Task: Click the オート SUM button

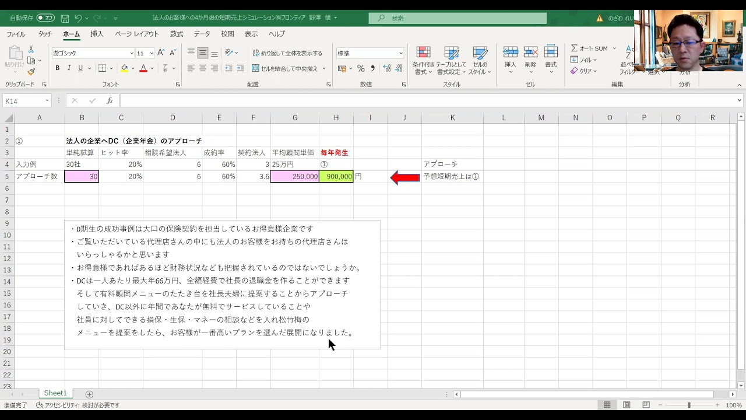Action: (x=590, y=48)
